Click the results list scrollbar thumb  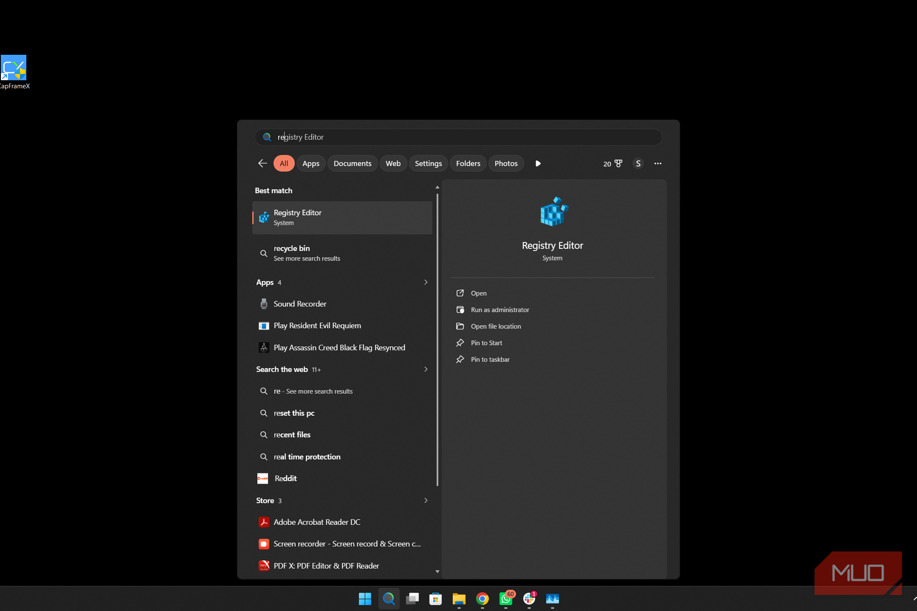(x=437, y=340)
